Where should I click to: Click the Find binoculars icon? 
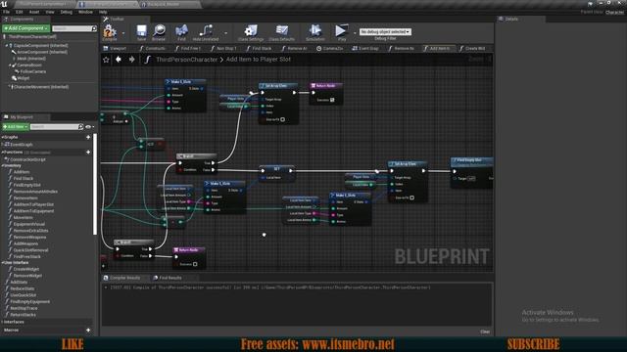[181, 31]
